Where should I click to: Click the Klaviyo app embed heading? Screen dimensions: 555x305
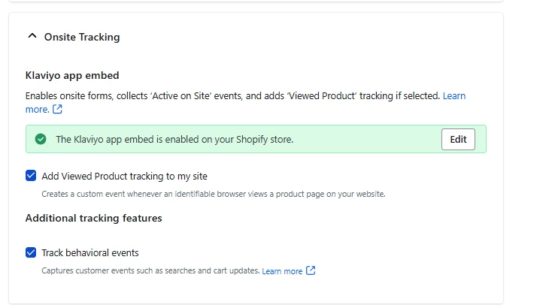pyautogui.click(x=72, y=75)
